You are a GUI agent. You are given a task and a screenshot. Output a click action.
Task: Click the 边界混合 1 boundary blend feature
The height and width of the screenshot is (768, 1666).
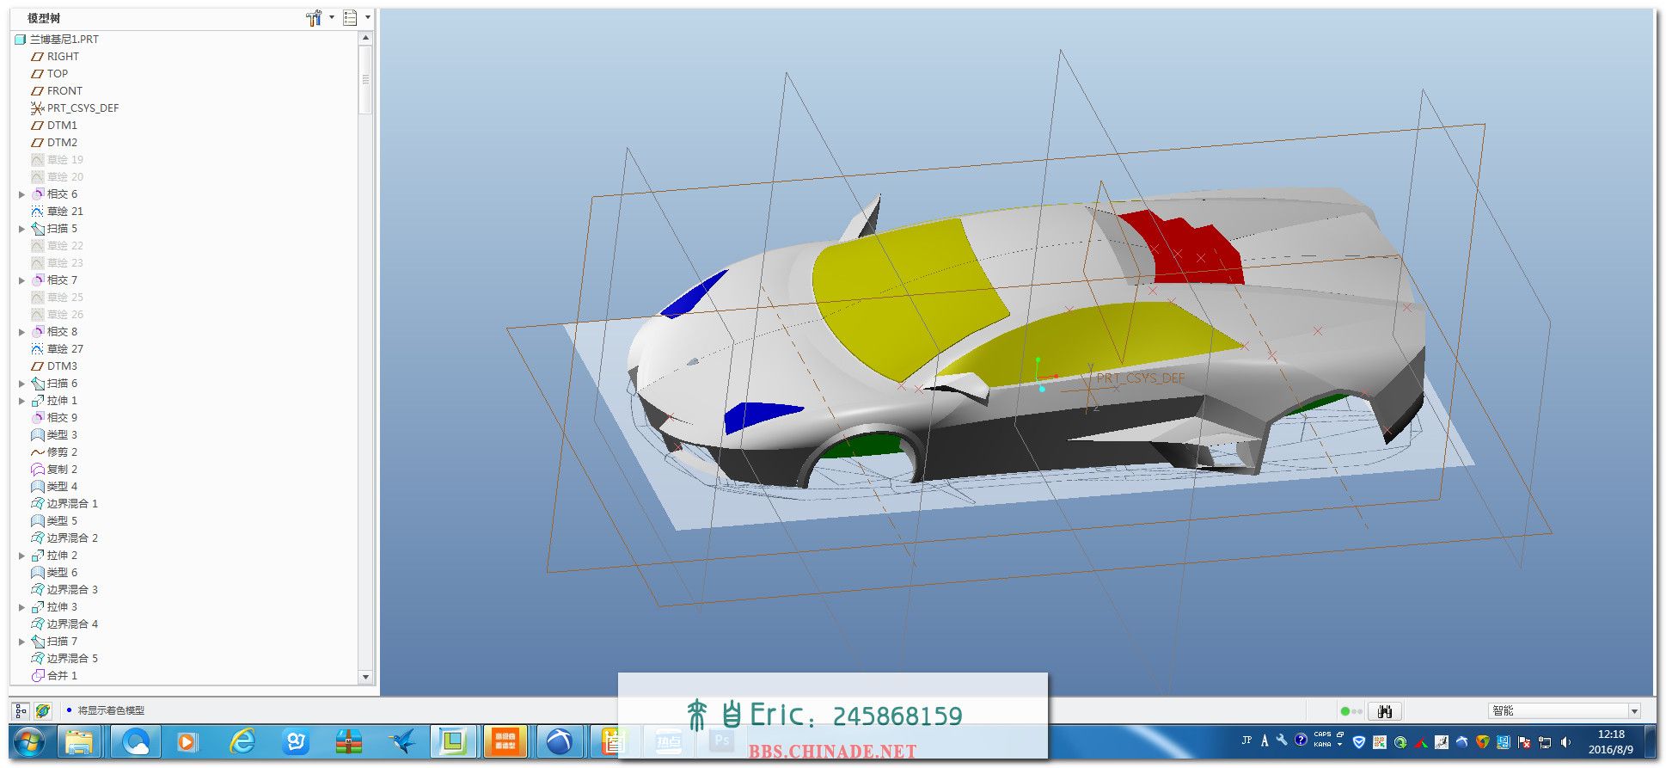click(x=72, y=504)
